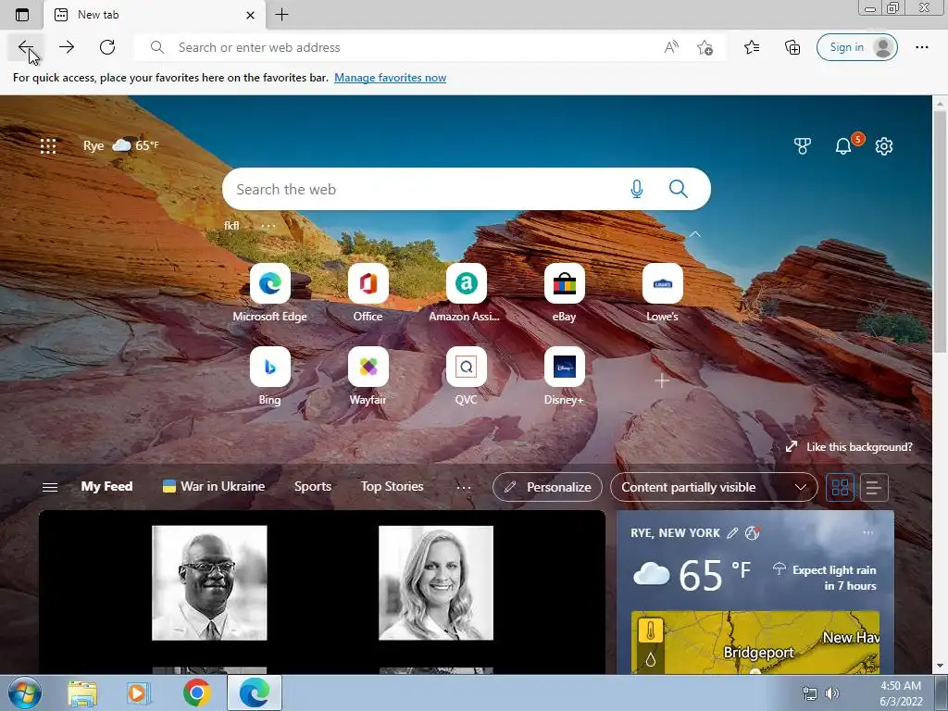This screenshot has height=711, width=948.
Task: Open notifications bell with 5 badge
Action: click(x=843, y=145)
